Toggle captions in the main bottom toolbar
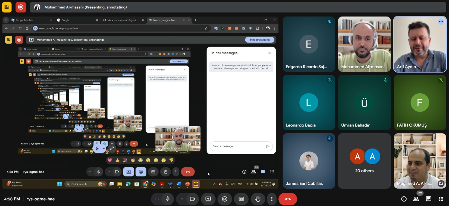This screenshot has height=206, width=449. (x=241, y=199)
